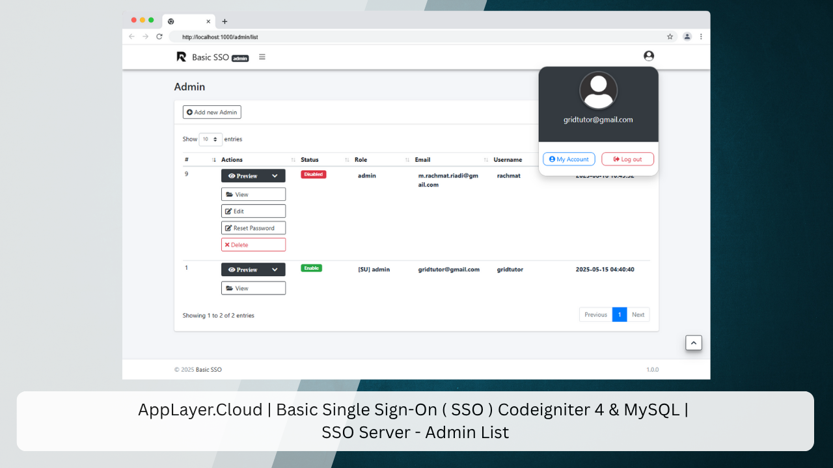Viewport: 833px width, 468px height.
Task: Sort by Role column header
Action: pyautogui.click(x=383, y=160)
